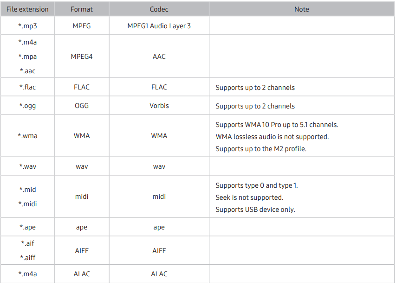396x286 pixels.
Task: Select the *.wma extension cell
Action: tap(27, 136)
